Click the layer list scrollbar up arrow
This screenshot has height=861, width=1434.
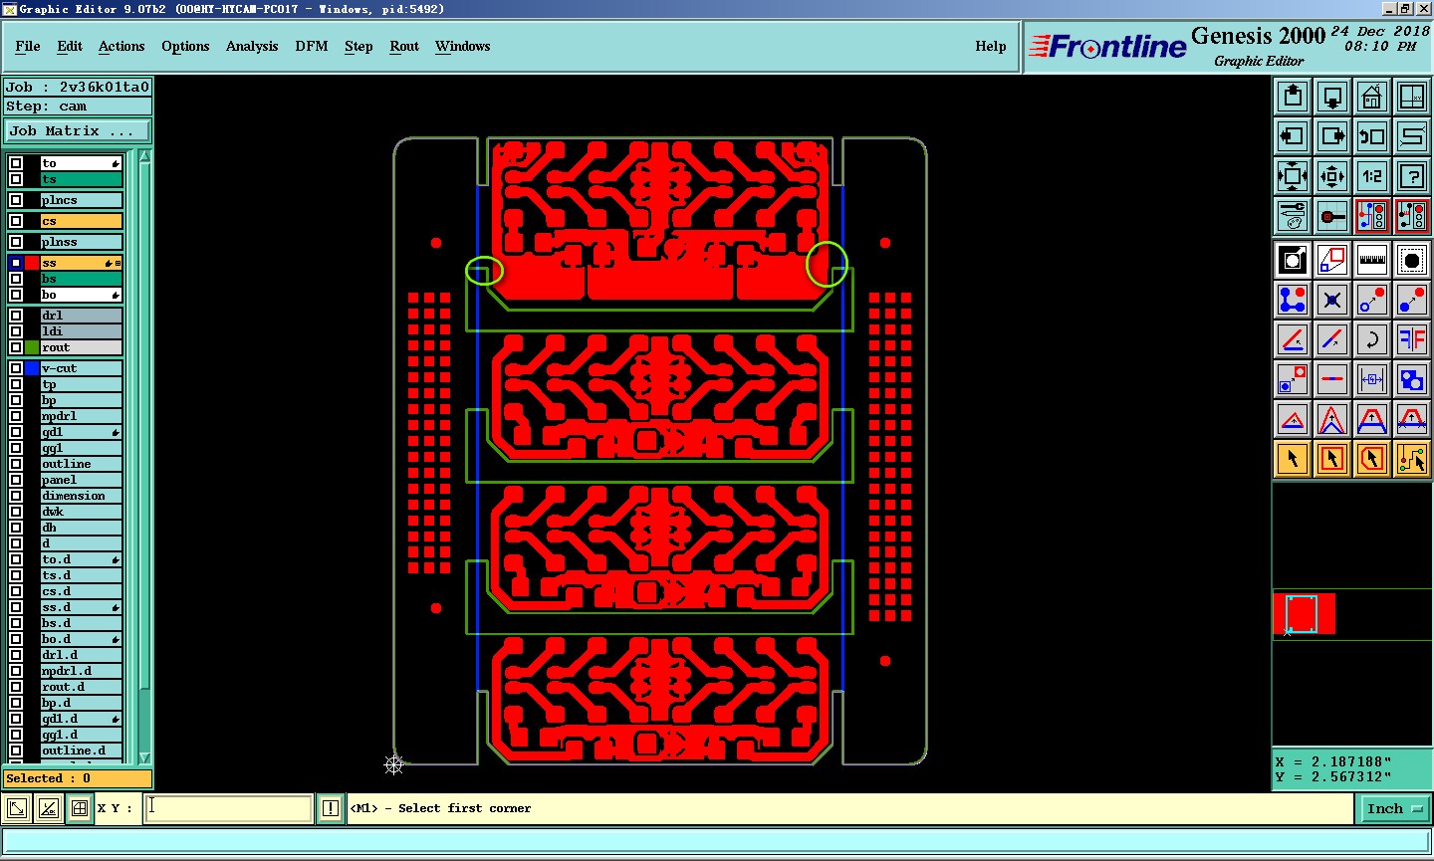coord(144,156)
